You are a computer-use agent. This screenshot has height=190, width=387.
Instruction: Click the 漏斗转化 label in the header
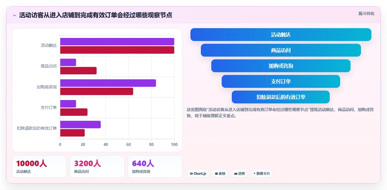[366, 13]
